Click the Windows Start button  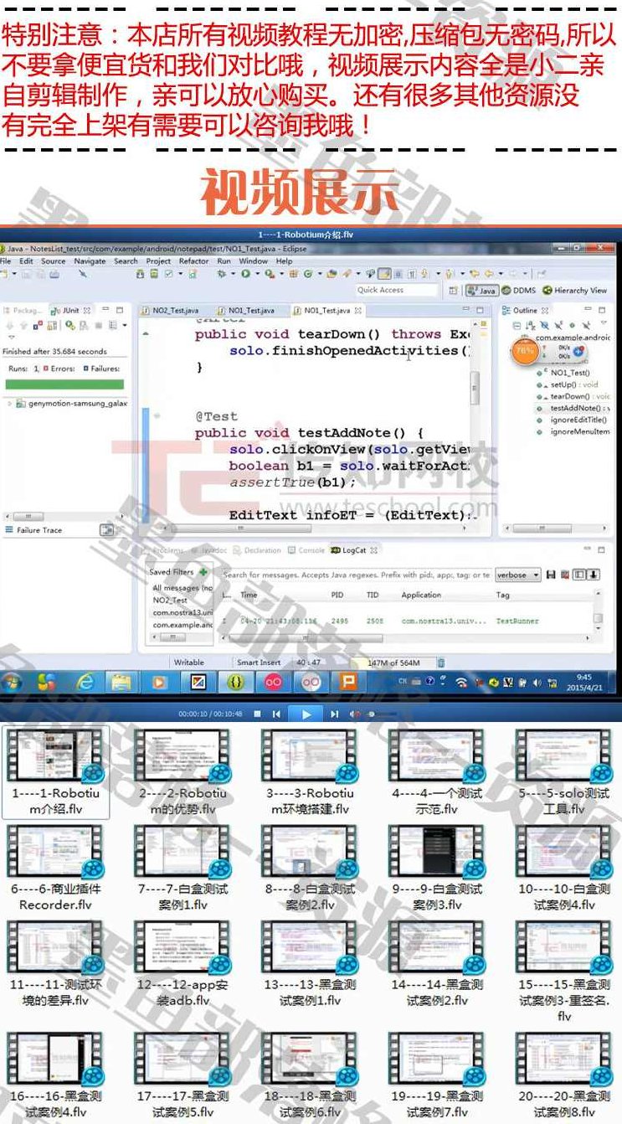pyautogui.click(x=13, y=683)
